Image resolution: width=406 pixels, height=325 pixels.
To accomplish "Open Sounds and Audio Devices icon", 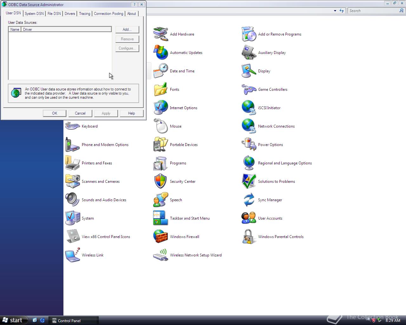I will click(72, 200).
